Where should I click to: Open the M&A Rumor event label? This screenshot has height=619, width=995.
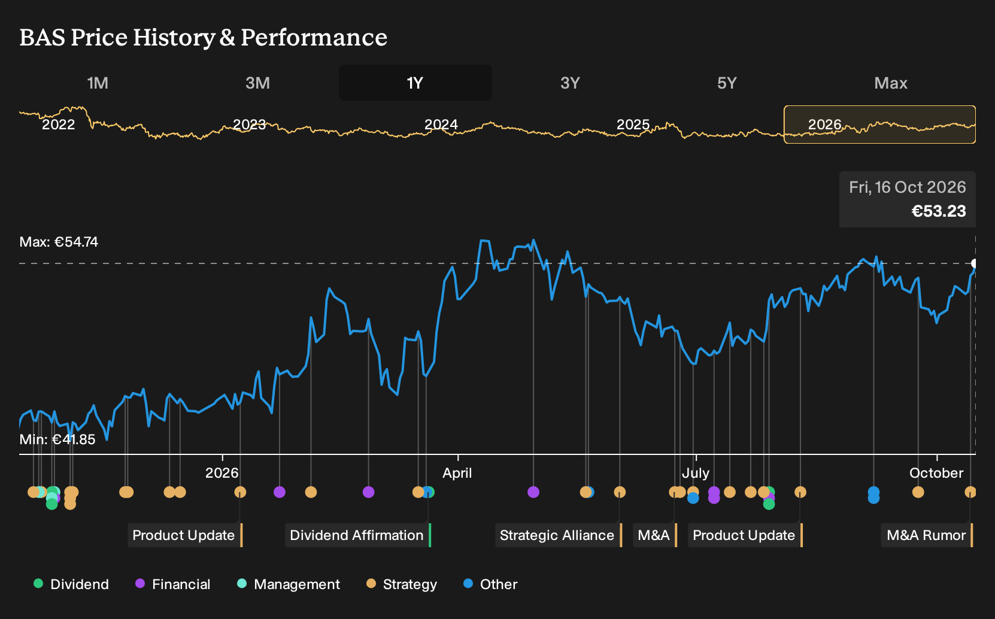tap(927, 535)
